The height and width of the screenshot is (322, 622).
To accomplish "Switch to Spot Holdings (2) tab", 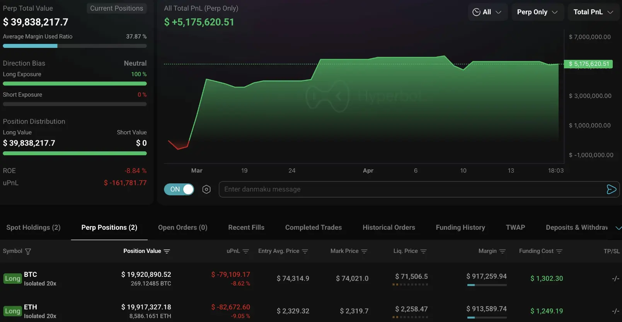I will 33,227.
